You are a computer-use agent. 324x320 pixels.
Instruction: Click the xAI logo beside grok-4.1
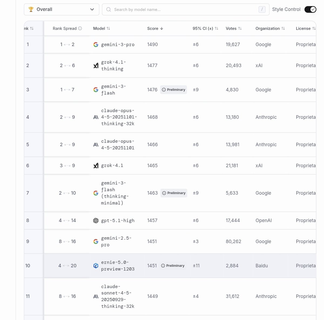tap(96, 166)
